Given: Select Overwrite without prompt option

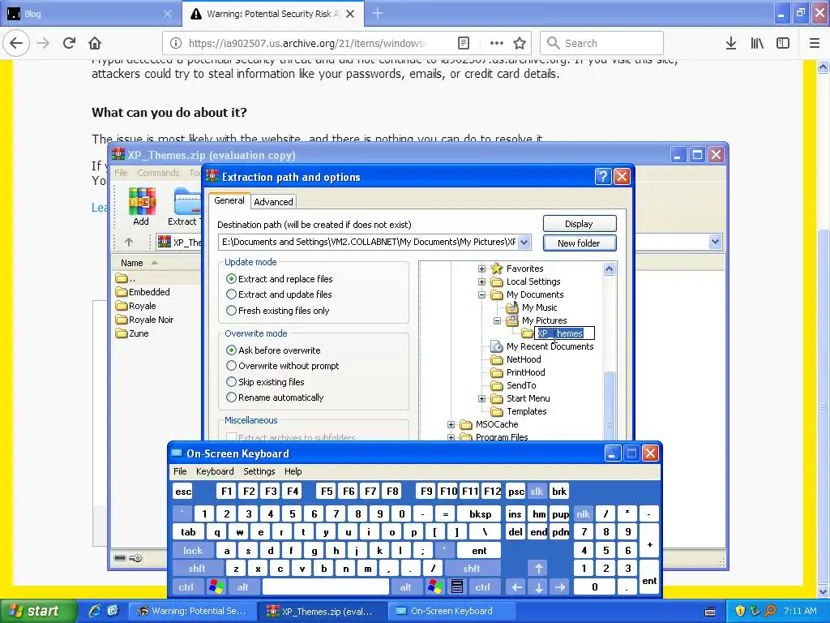Looking at the screenshot, I should click(283, 366).
